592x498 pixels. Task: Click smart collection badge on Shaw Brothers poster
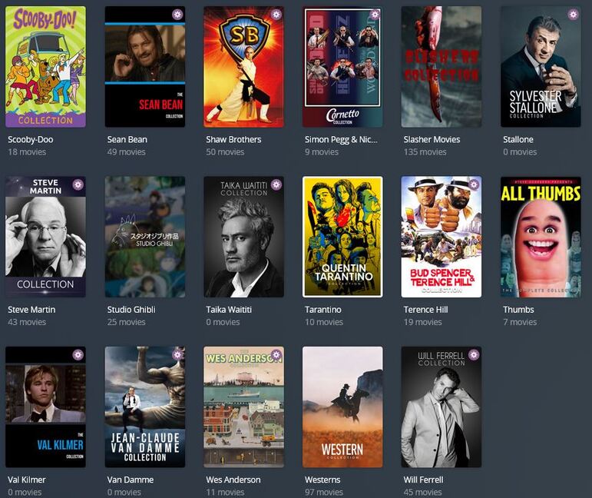click(276, 15)
